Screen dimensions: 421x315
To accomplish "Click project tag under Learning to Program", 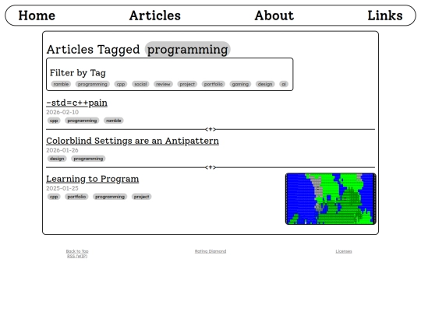I will tap(141, 197).
